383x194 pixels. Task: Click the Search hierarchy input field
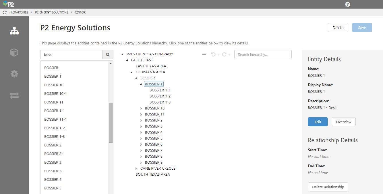coord(263,54)
